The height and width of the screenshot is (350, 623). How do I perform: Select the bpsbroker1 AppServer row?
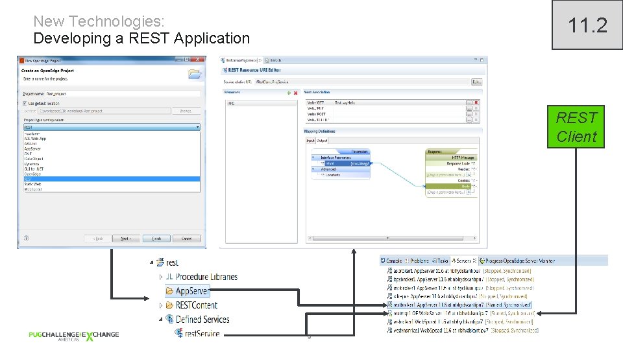tap(459, 279)
